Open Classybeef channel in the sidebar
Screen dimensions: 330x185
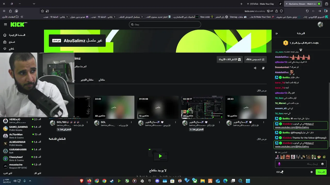click(x=22, y=159)
